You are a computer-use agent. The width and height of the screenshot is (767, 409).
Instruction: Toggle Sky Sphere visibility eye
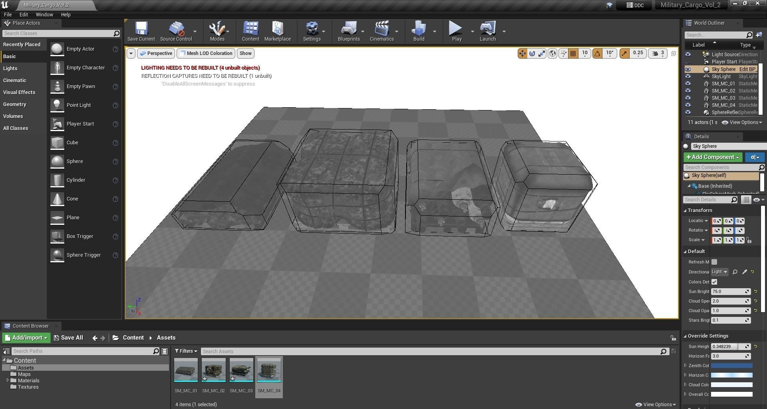tap(688, 69)
